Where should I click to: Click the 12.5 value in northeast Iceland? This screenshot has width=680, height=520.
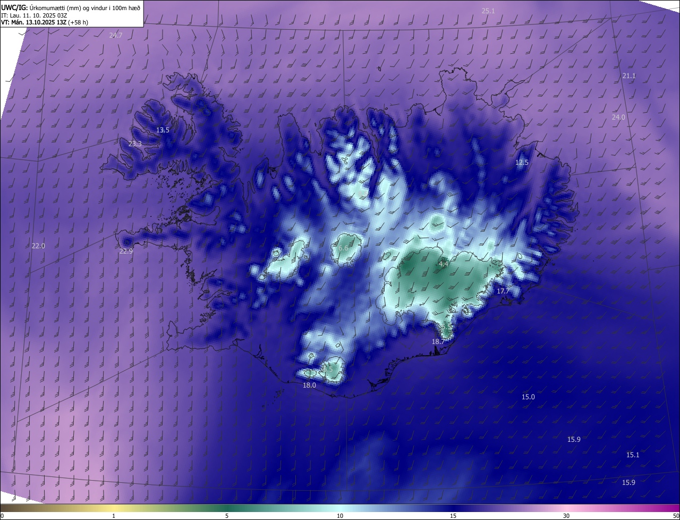click(x=522, y=162)
